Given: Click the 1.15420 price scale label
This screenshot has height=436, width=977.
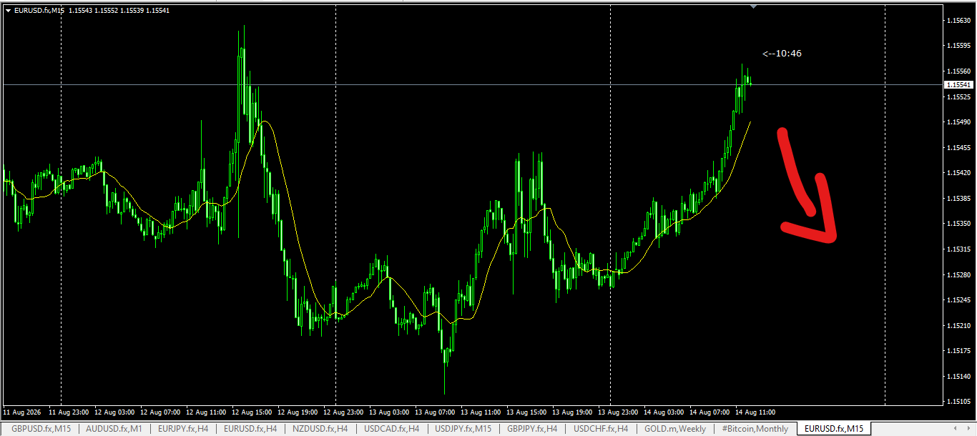Looking at the screenshot, I should pyautogui.click(x=958, y=173).
